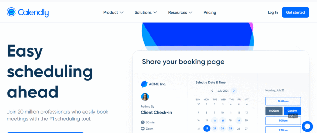Click the Confirm button
317x133 pixels.
(292, 111)
